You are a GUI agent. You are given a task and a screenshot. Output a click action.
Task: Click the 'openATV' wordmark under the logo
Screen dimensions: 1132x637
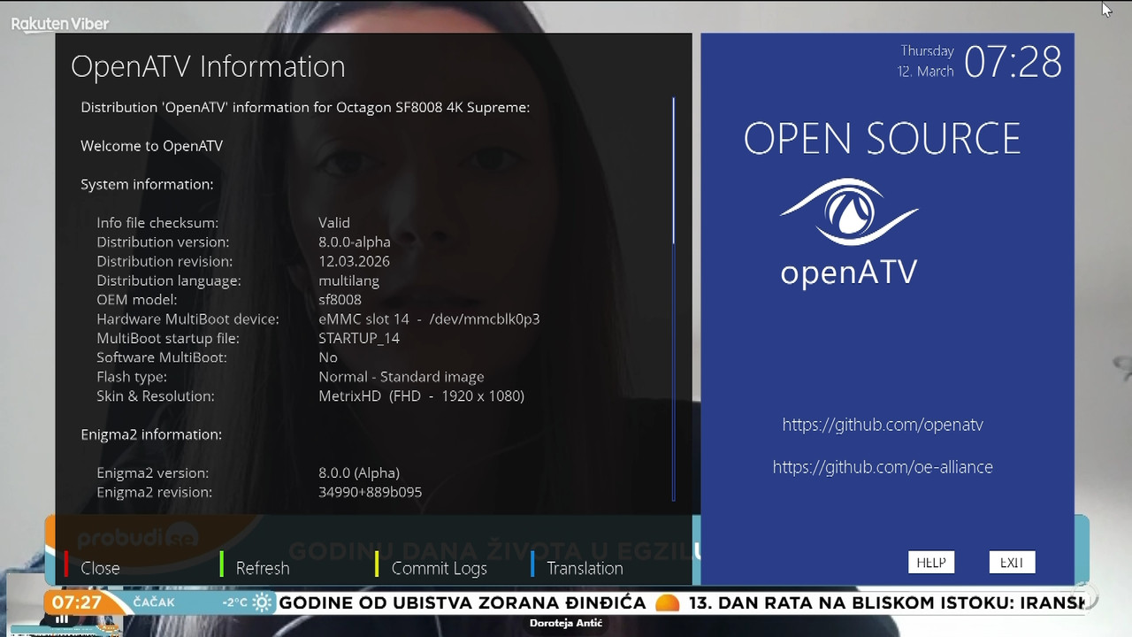pos(849,272)
